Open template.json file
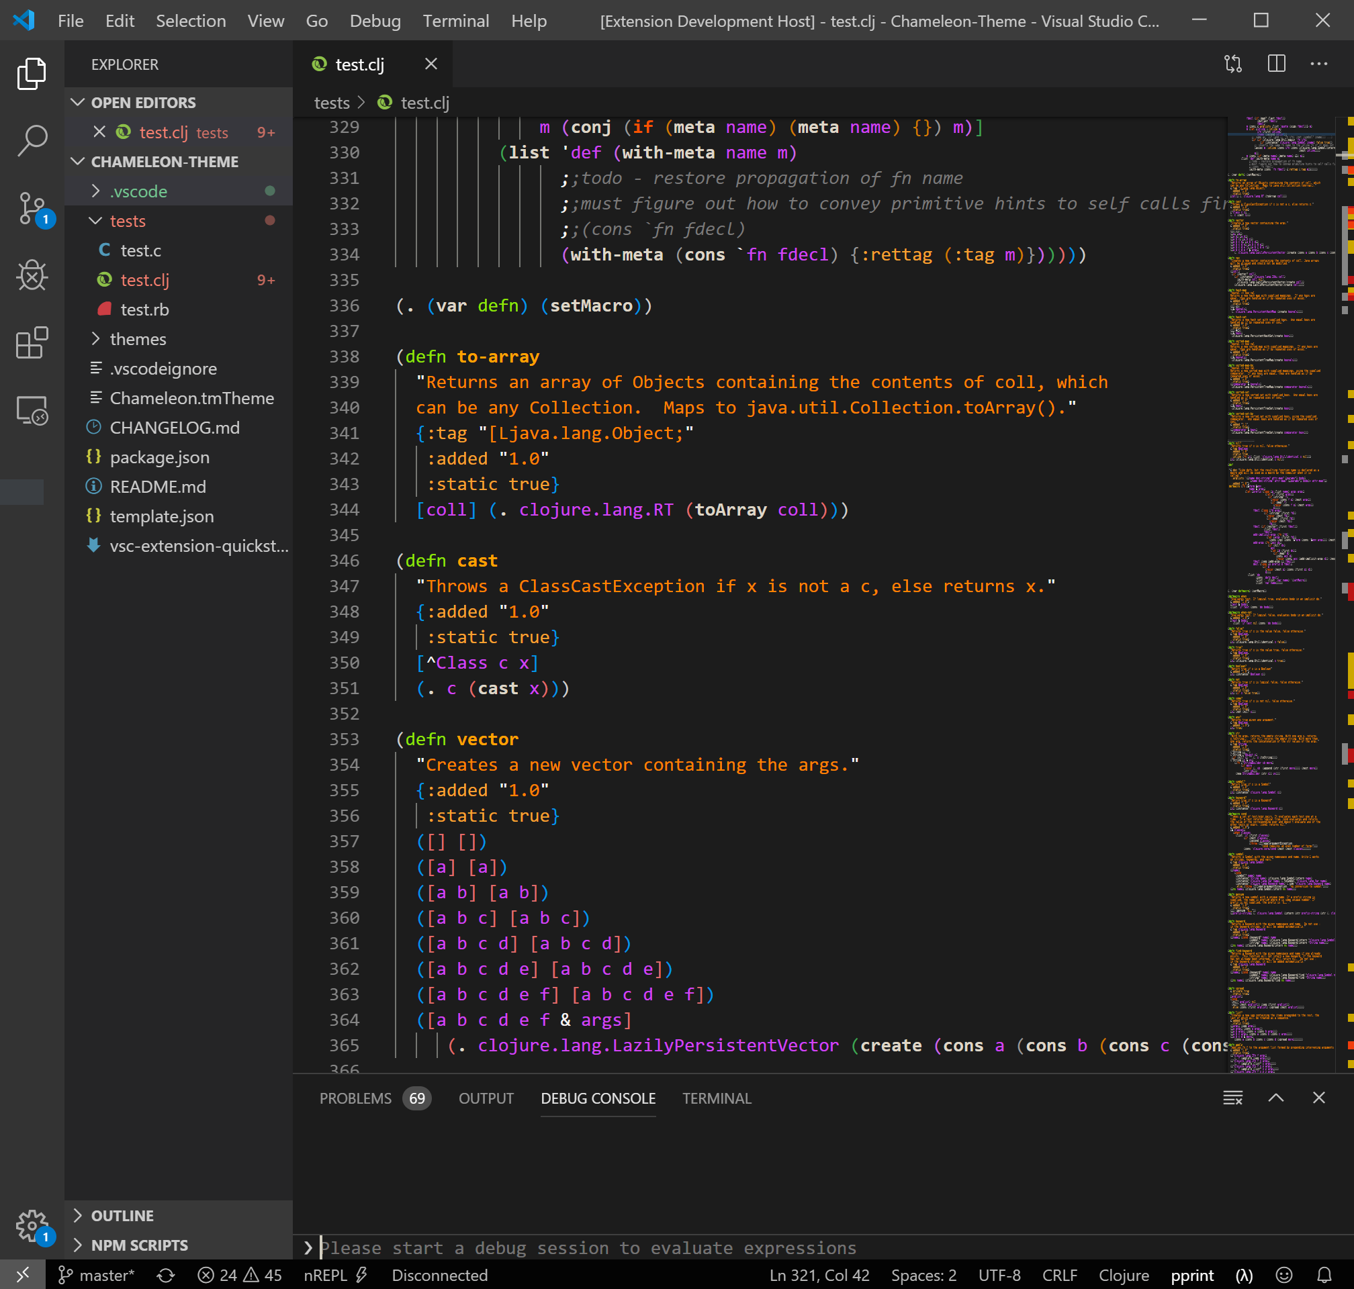1354x1289 pixels. coord(179,516)
